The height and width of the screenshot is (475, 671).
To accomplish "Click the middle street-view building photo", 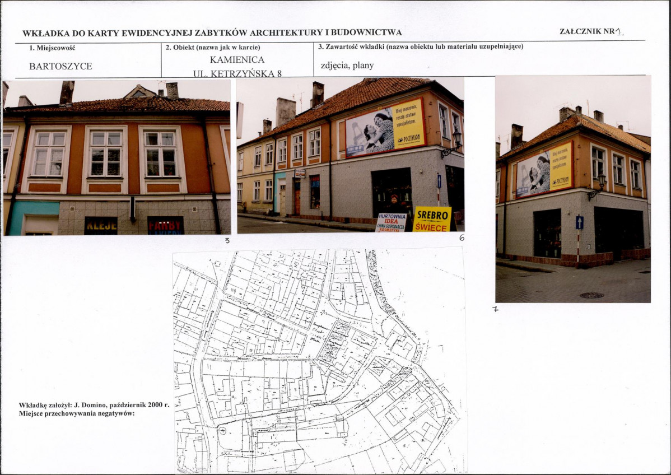I will 351,155.
